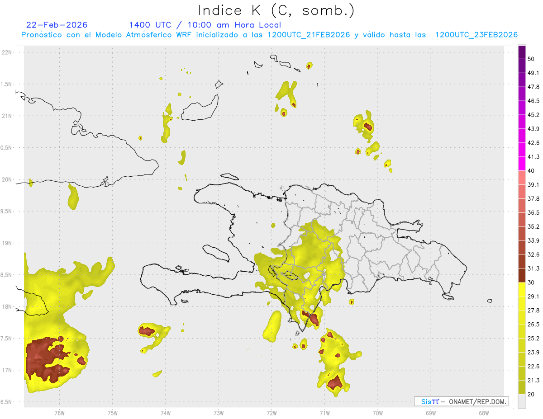Screen dimensions: 543x419
Task: Click the '17N' latitude label
Action: (7, 371)
